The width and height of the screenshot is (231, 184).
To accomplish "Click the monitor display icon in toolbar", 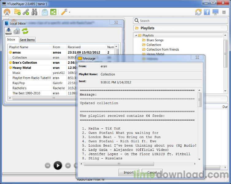I will (x=215, y=12).
